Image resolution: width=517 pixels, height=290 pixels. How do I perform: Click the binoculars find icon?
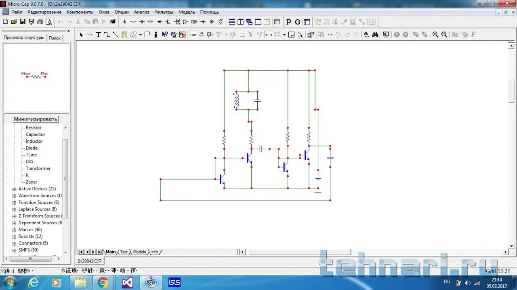click(375, 35)
